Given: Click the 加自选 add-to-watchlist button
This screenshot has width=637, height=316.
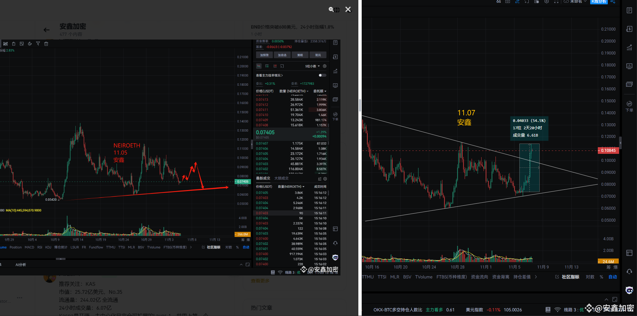Looking at the screenshot, I should [282, 55].
